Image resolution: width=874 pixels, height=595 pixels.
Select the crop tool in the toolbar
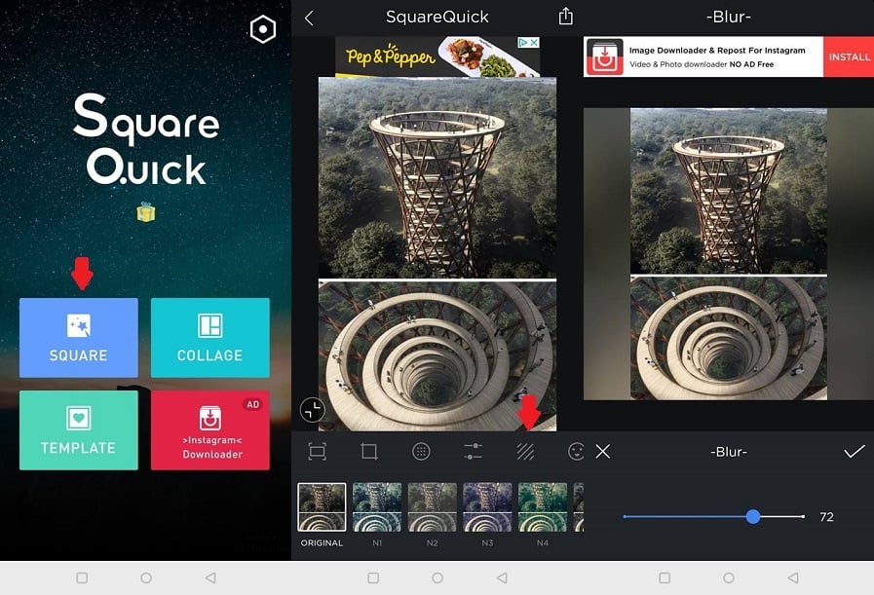coord(369,451)
